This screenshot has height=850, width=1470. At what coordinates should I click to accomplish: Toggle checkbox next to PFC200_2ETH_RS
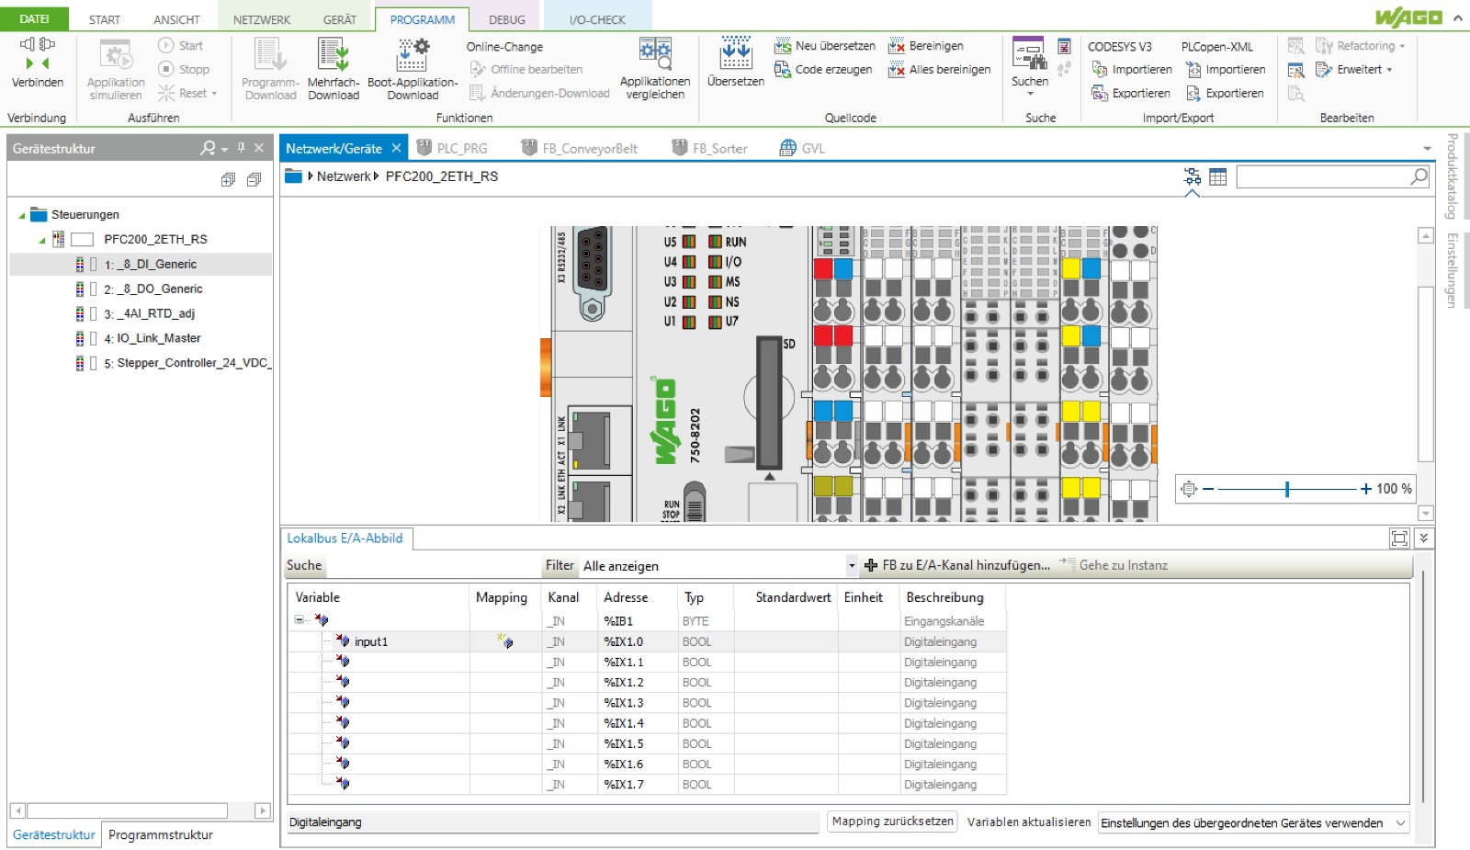pyautogui.click(x=83, y=240)
